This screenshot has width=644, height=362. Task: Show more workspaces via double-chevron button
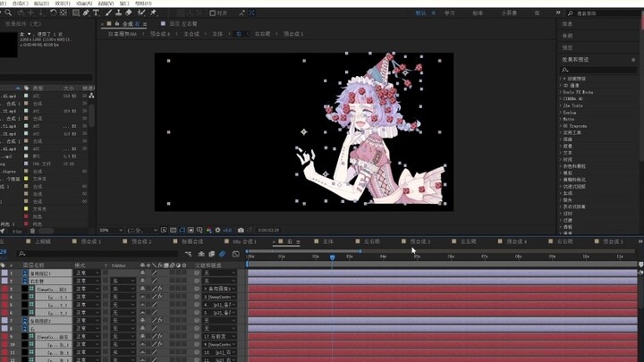pyautogui.click(x=558, y=13)
